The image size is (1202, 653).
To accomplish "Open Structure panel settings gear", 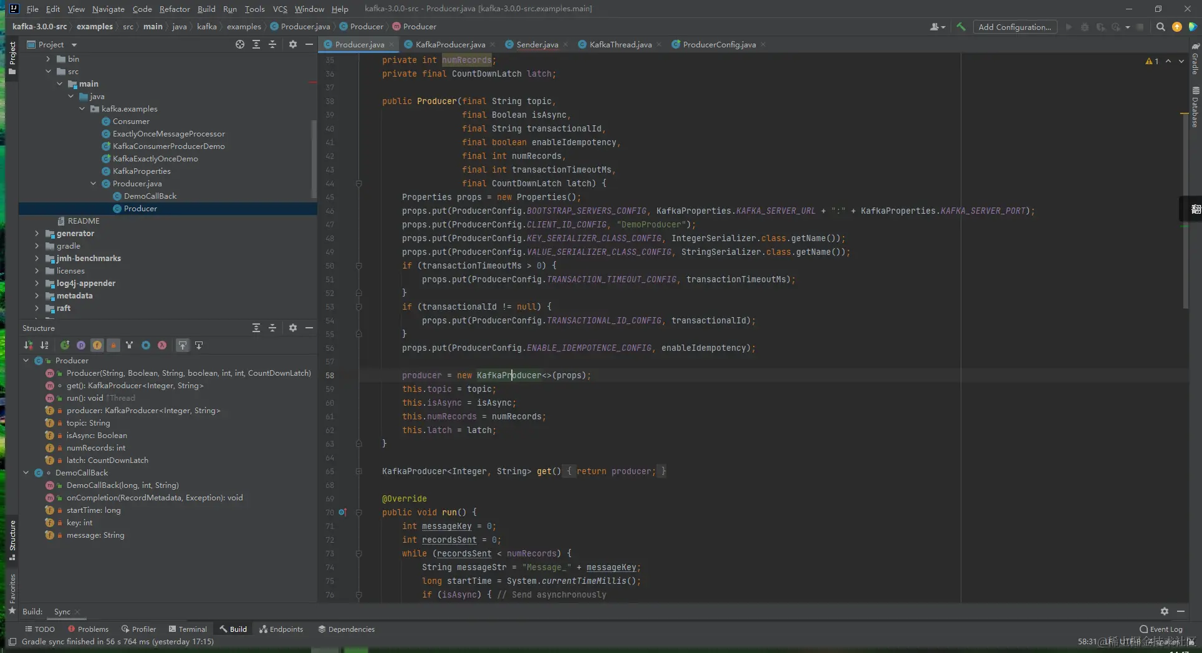I will 293,328.
